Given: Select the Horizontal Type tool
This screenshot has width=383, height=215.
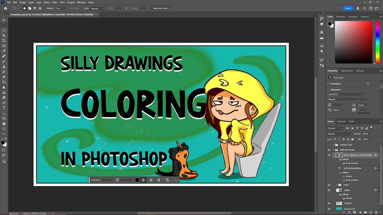Looking at the screenshot, I should tap(4, 108).
